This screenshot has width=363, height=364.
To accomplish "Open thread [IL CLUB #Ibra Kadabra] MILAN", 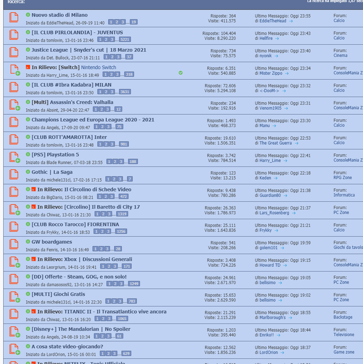I will (71, 85).
